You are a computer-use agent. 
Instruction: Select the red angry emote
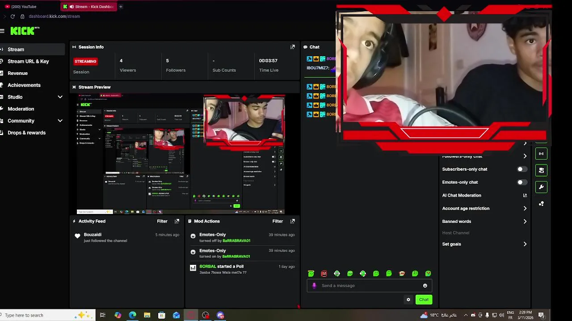[324, 273]
